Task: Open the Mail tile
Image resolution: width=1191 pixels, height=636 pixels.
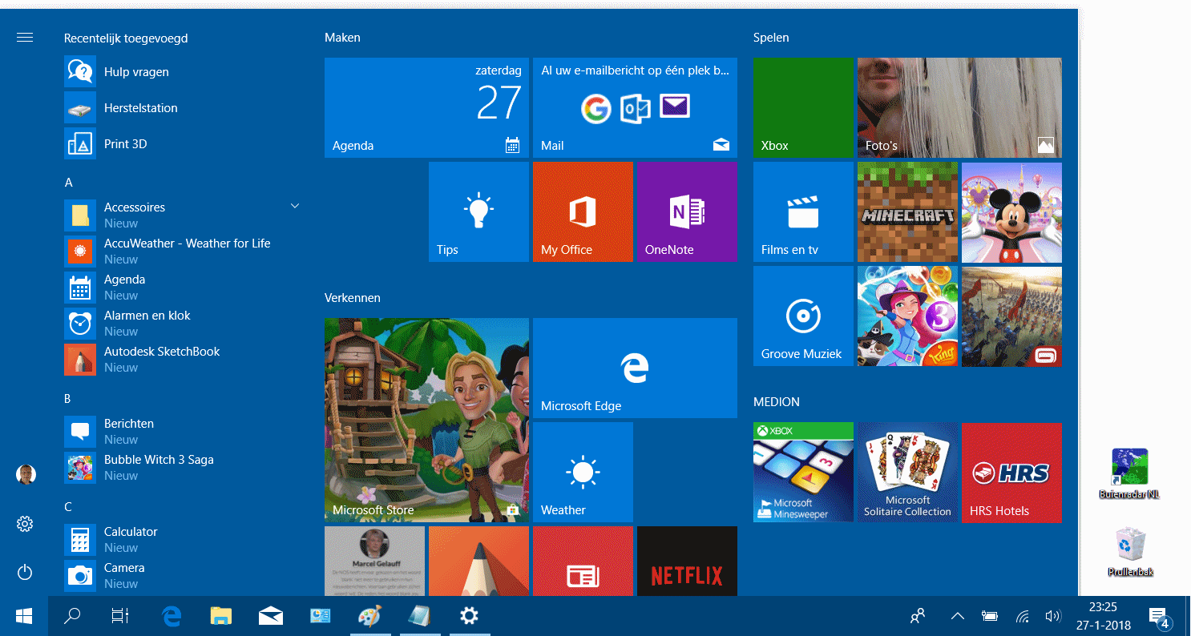Action: pos(635,107)
